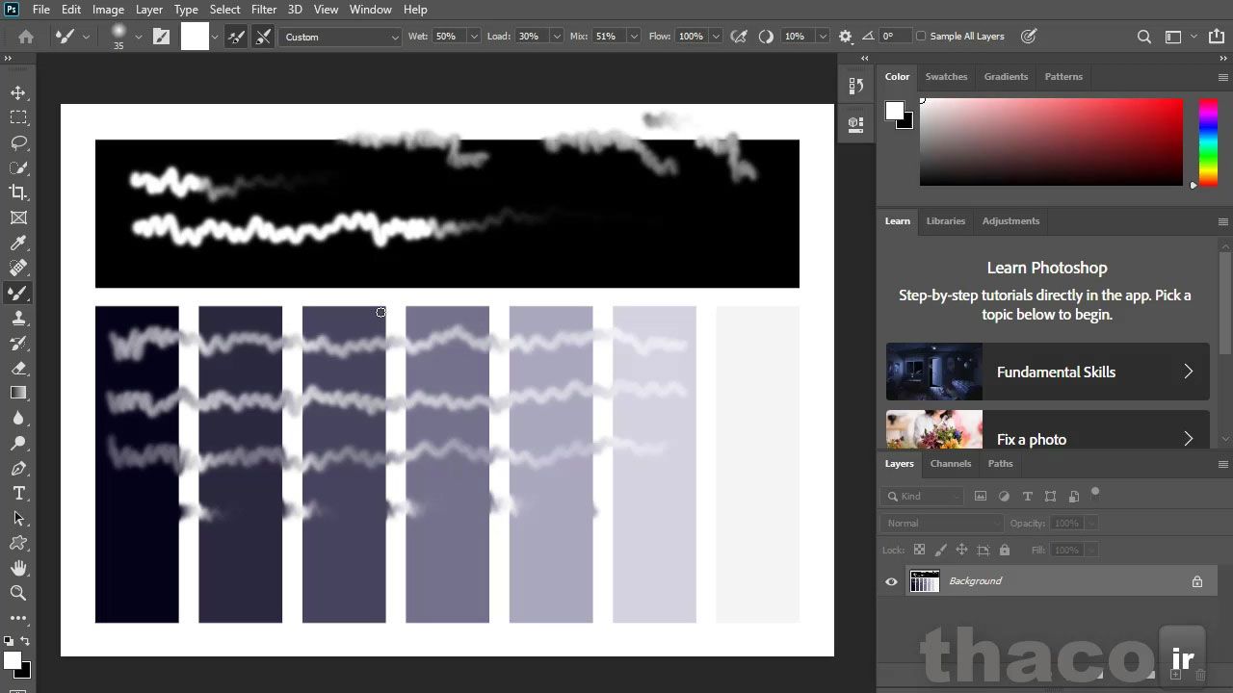The image size is (1233, 693).
Task: Open the Filter menu
Action: click(264, 10)
